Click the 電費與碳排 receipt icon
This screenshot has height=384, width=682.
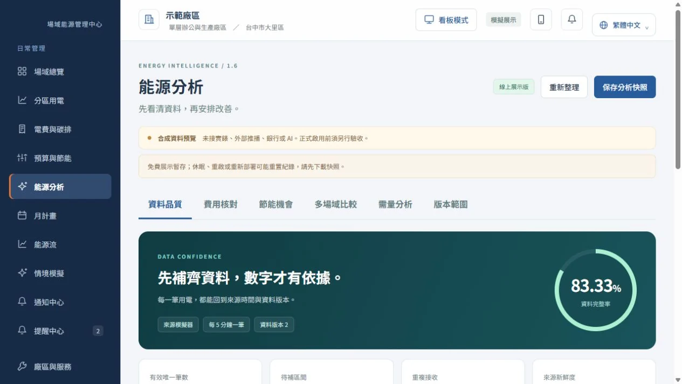22,129
